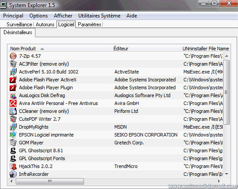Click the GPL Ghostscript Fonts icon
The width and height of the screenshot is (238, 189).
[x=13, y=158]
